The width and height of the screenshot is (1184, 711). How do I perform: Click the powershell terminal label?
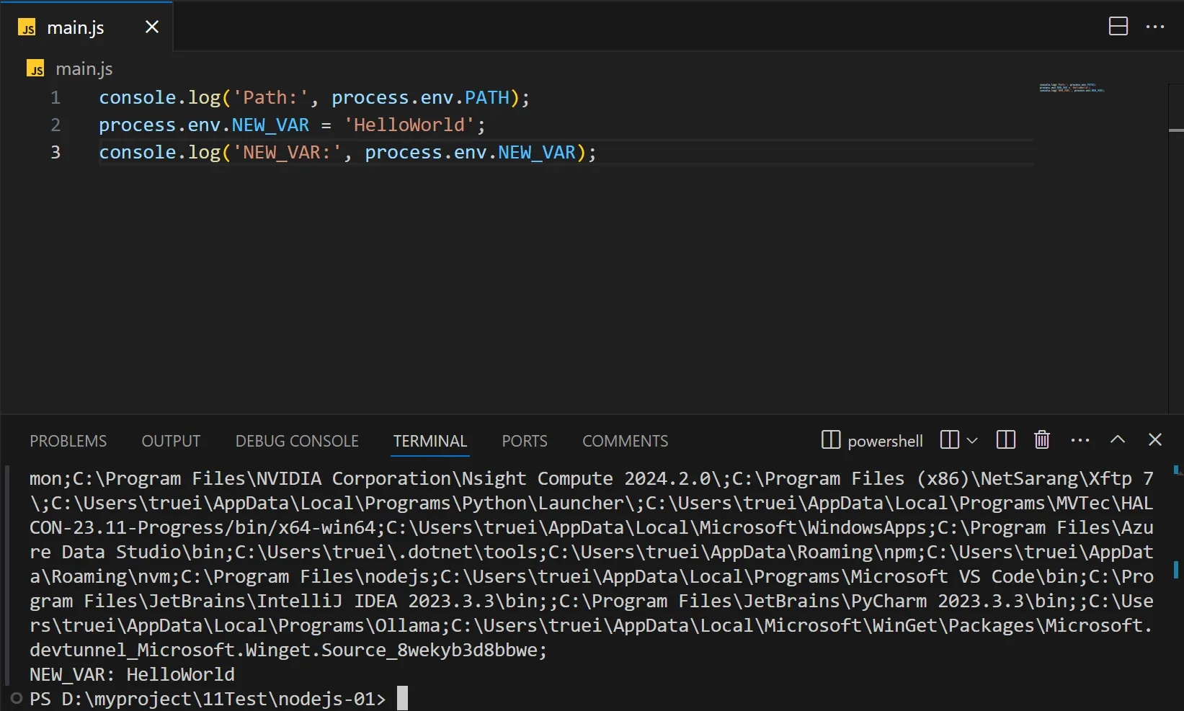885,441
